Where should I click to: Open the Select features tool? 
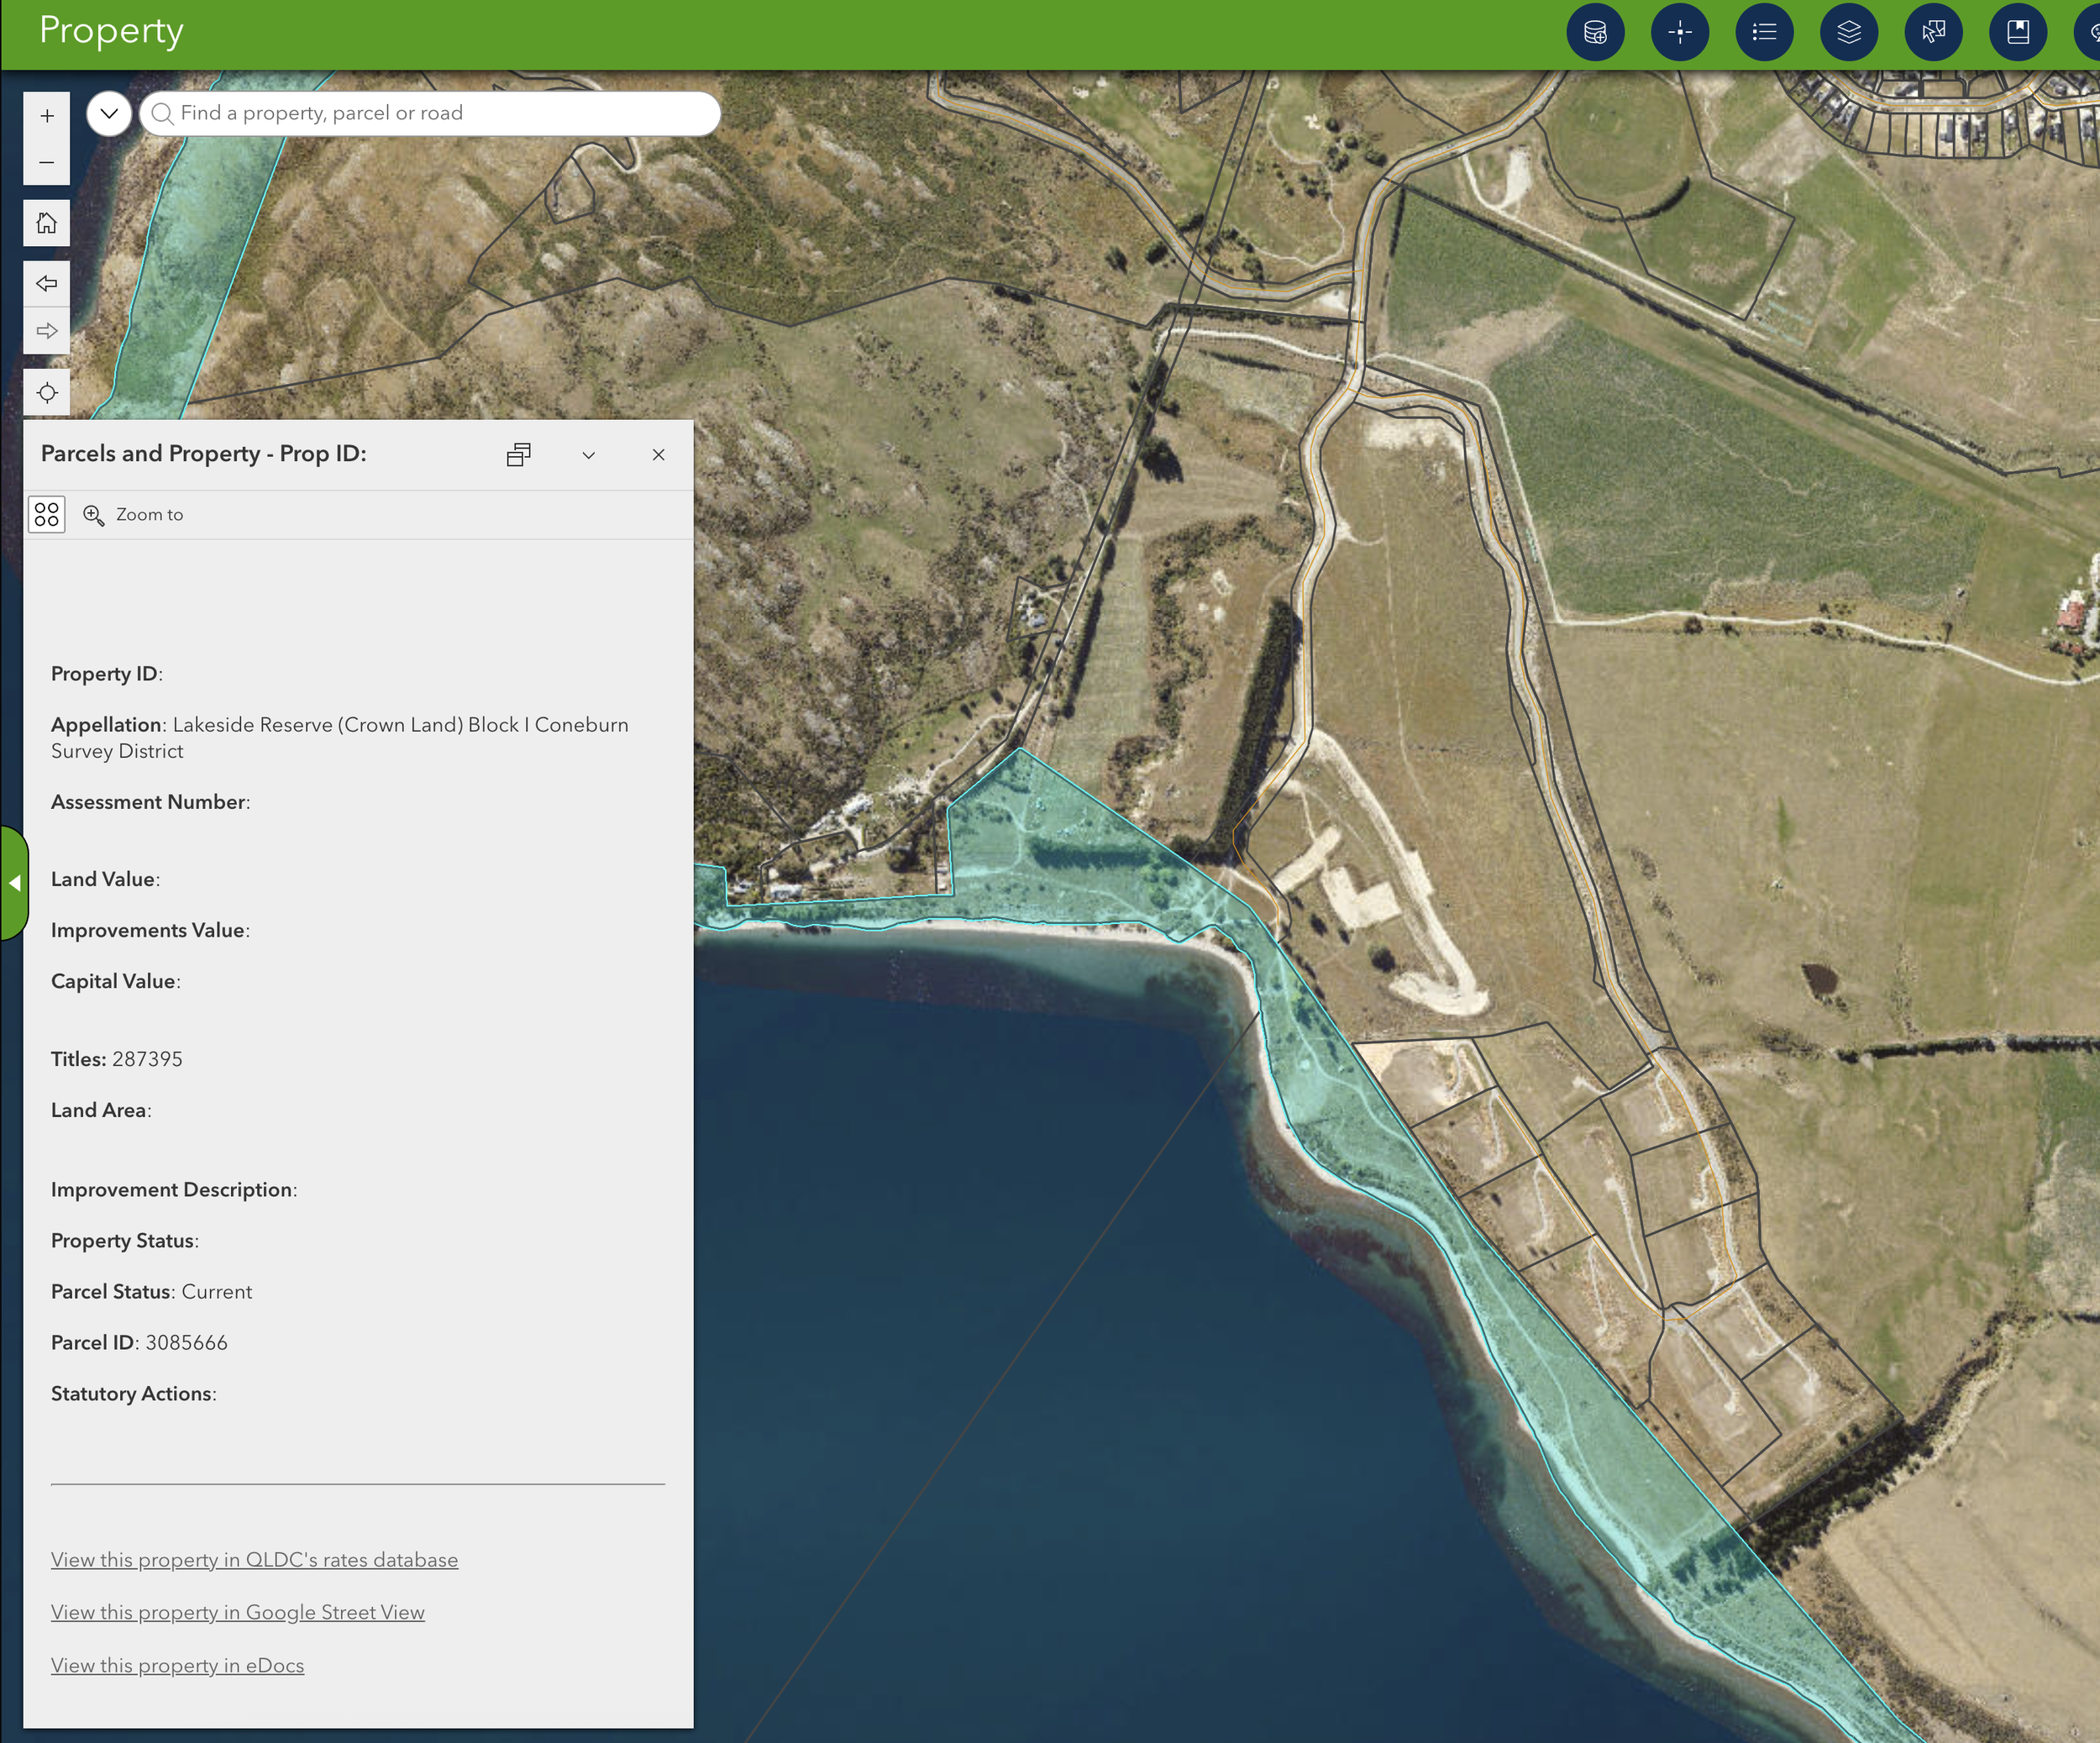(1933, 33)
